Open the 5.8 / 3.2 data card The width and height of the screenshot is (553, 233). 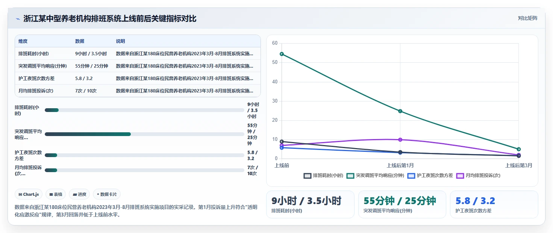coord(494,204)
